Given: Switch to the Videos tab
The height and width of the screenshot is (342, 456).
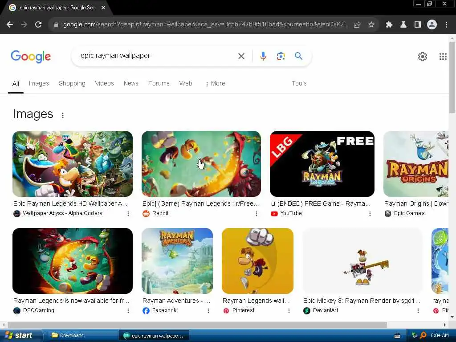Looking at the screenshot, I should (104, 83).
